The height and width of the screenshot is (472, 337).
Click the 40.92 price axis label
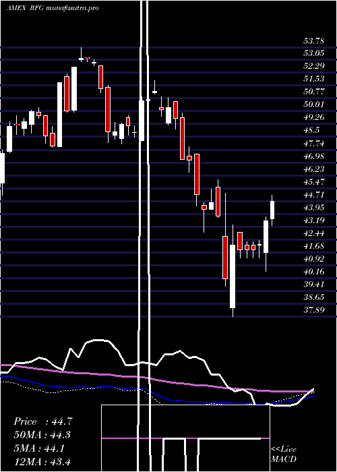313,258
